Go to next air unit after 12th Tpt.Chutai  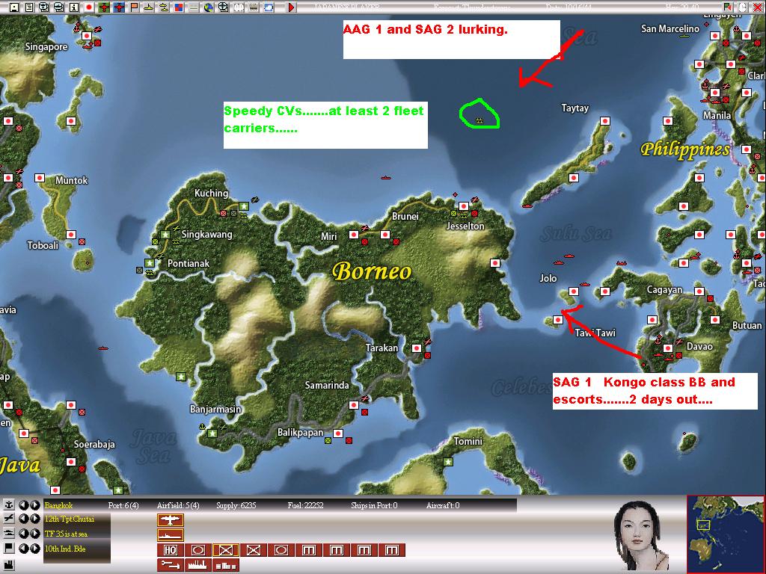34,519
